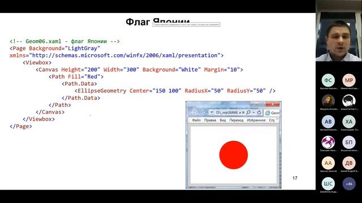The image size is (362, 203).
Task: Select the ХА participant avatar
Action: click(x=349, y=122)
